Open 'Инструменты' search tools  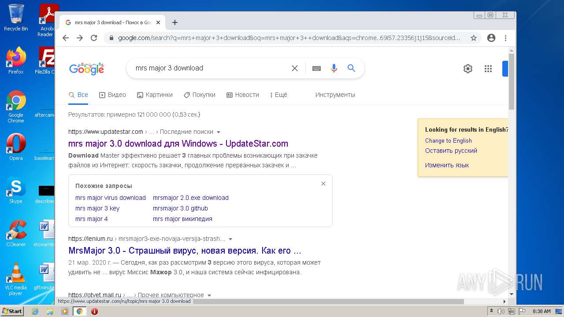[x=335, y=95]
